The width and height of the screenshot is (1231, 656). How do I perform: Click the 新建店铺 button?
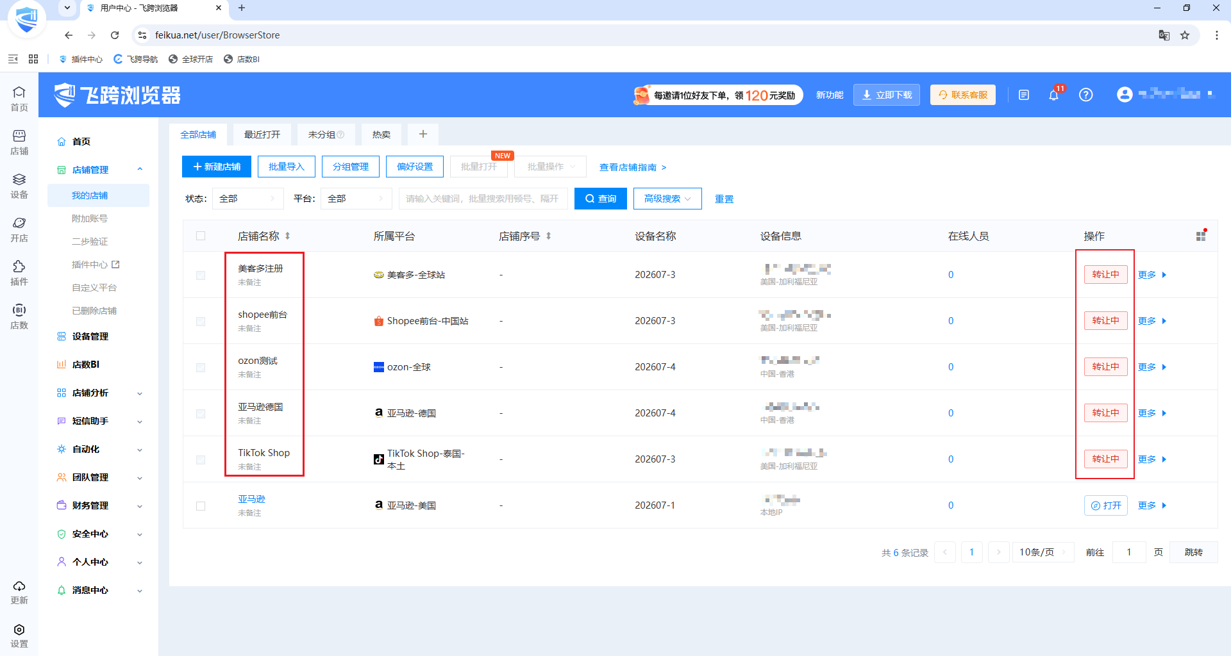[217, 167]
